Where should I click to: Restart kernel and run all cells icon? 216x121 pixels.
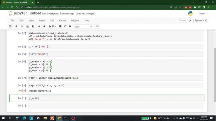(70, 26)
